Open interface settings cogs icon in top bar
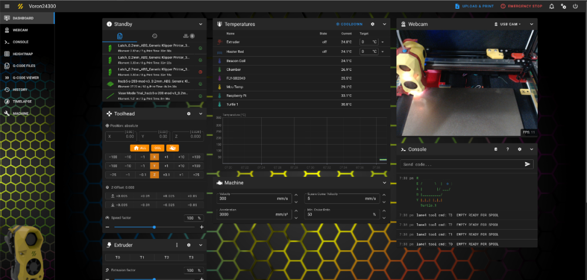 pyautogui.click(x=564, y=6)
